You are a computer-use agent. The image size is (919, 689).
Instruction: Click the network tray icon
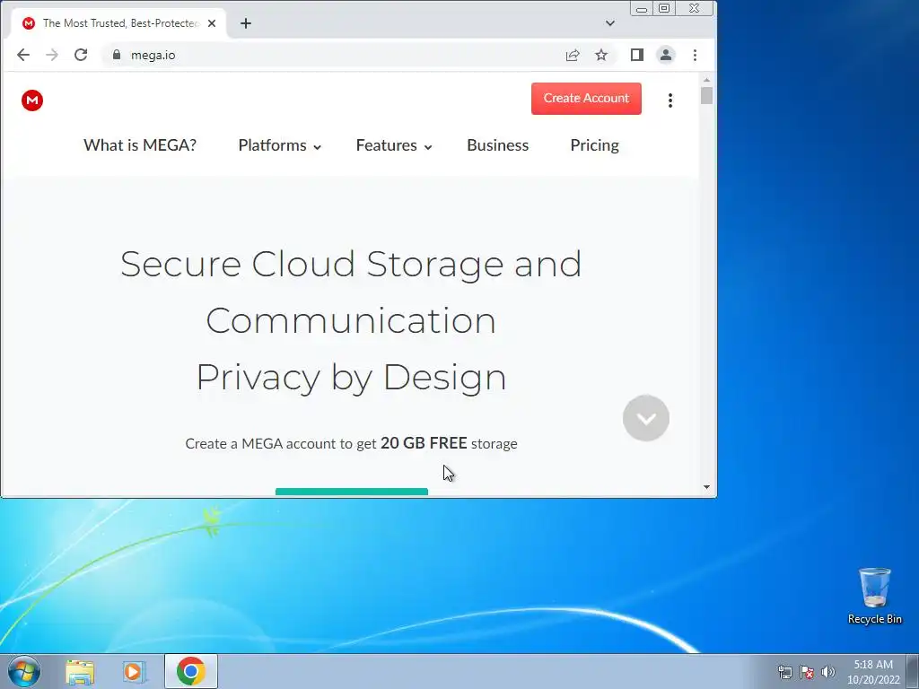[x=785, y=672]
